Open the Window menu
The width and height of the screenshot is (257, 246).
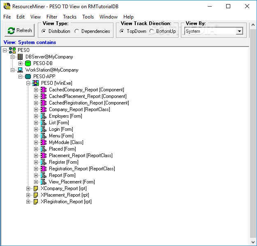coord(109,17)
